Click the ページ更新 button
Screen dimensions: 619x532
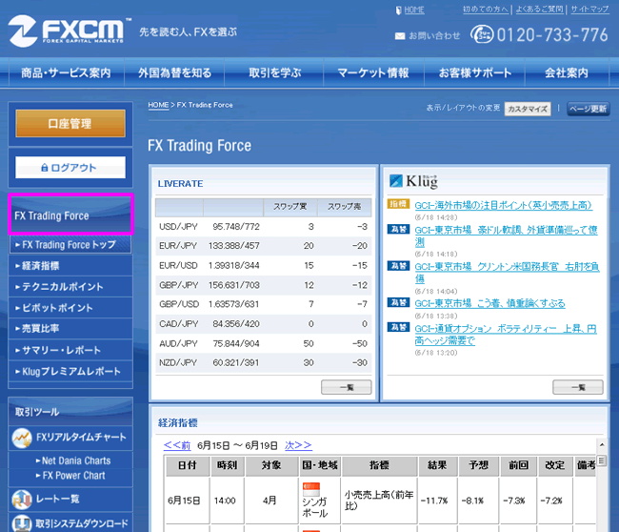pyautogui.click(x=589, y=109)
